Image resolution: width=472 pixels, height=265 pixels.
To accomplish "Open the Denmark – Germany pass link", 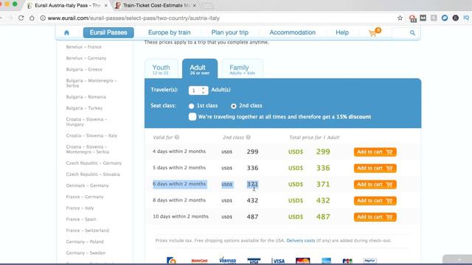I will [87, 185].
